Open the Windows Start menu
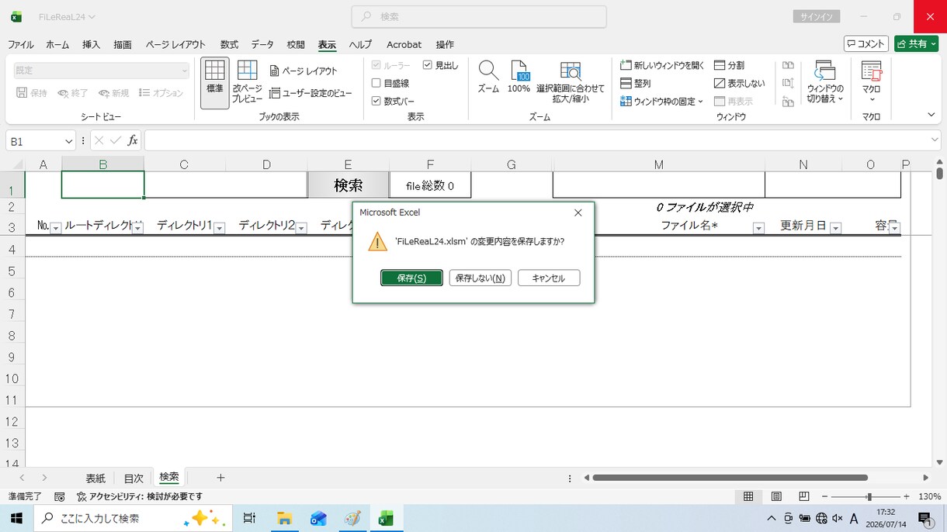The width and height of the screenshot is (947, 532). point(16,518)
